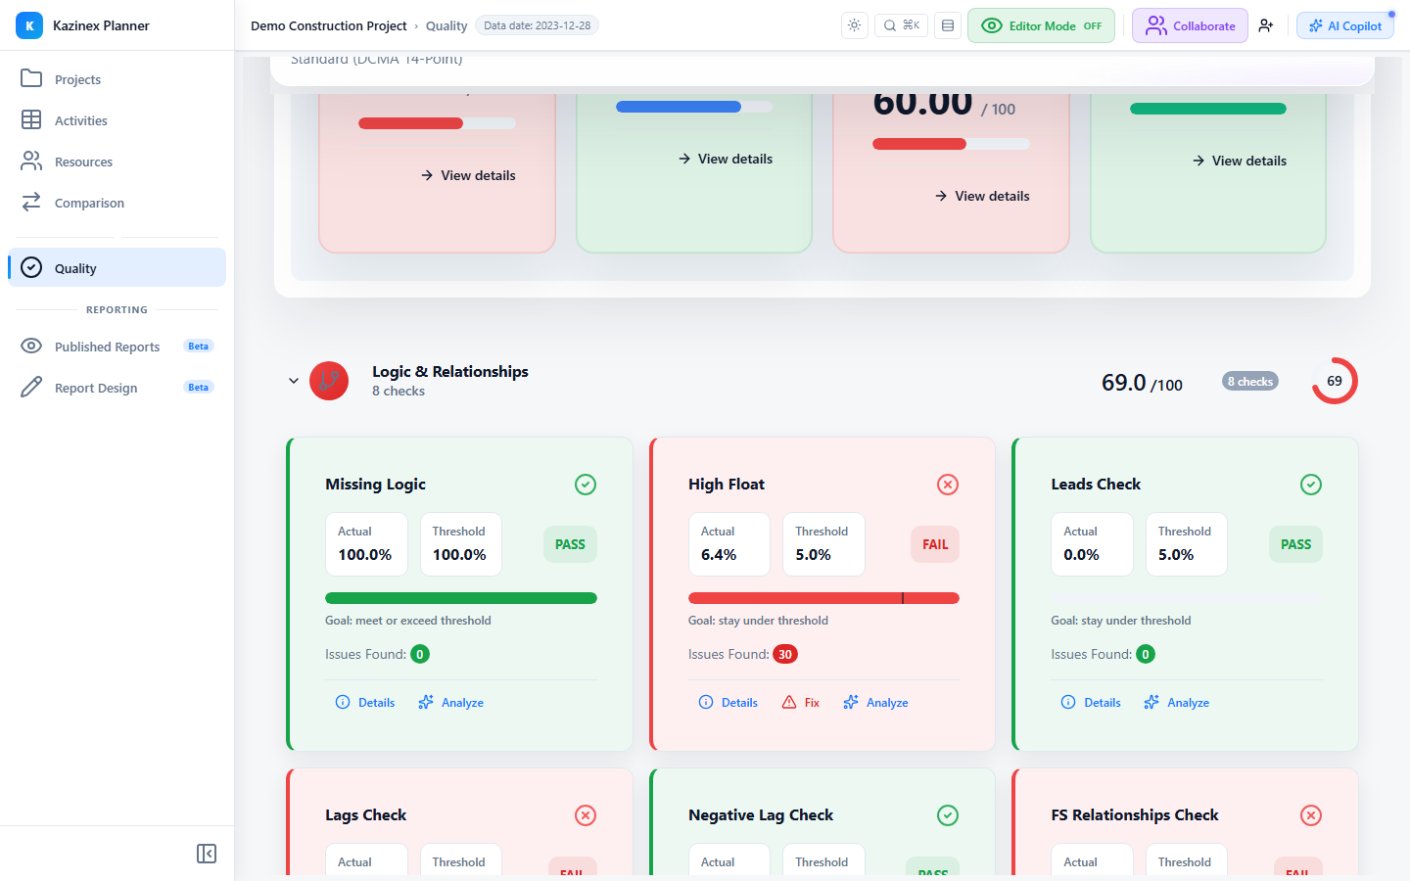Click Missing Logic green progress bar

tap(461, 598)
